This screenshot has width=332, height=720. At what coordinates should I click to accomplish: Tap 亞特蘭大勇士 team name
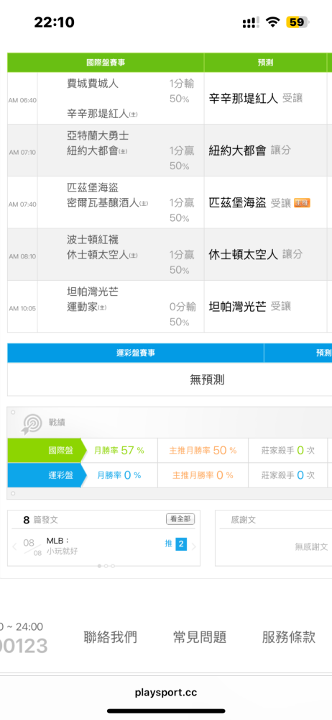coord(98,135)
